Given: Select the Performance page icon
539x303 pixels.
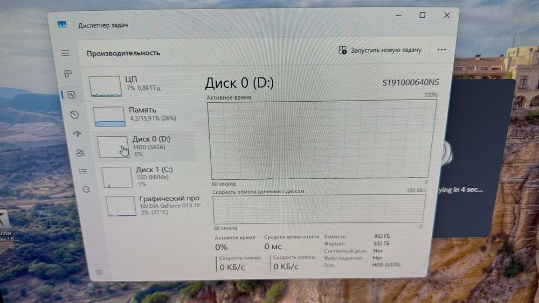Looking at the screenshot, I should (72, 95).
